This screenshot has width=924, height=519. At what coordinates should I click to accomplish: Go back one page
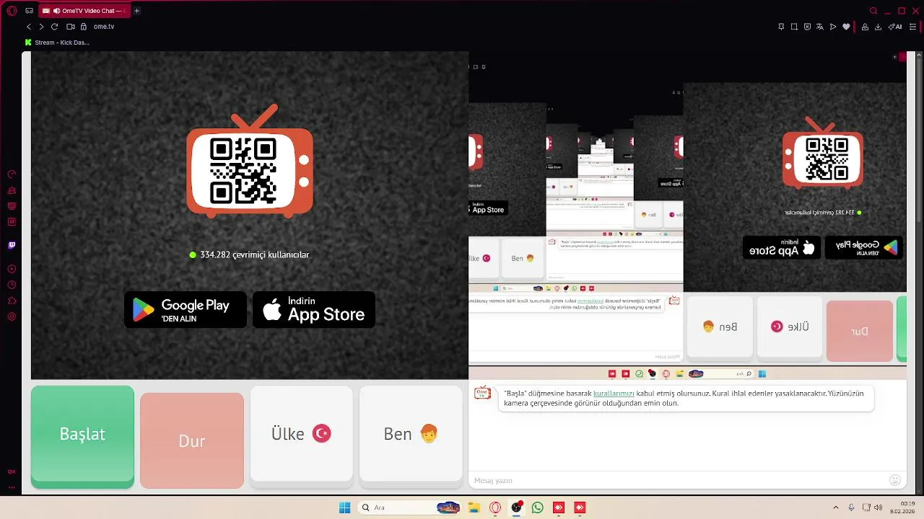(x=29, y=27)
